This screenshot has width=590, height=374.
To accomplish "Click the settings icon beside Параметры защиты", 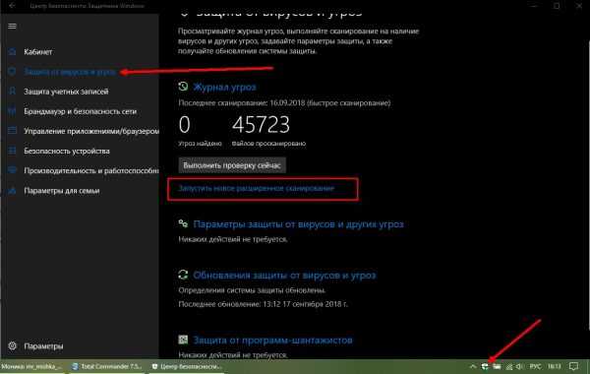I will (x=183, y=224).
